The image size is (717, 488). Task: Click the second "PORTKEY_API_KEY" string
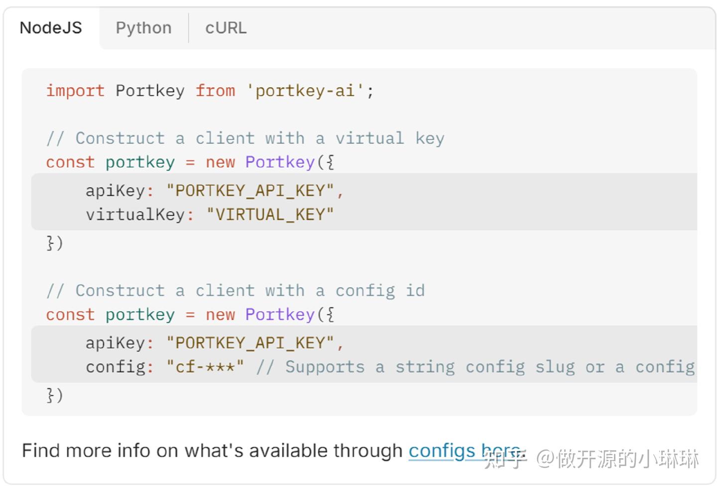250,343
